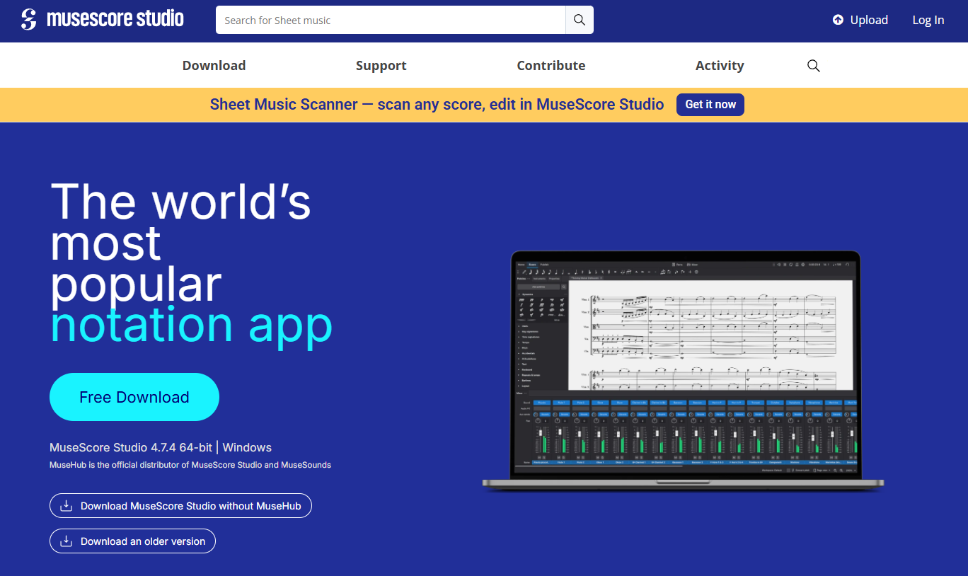Click the MuseScore Studio logo
Screen dimensions: 968x576
103,20
